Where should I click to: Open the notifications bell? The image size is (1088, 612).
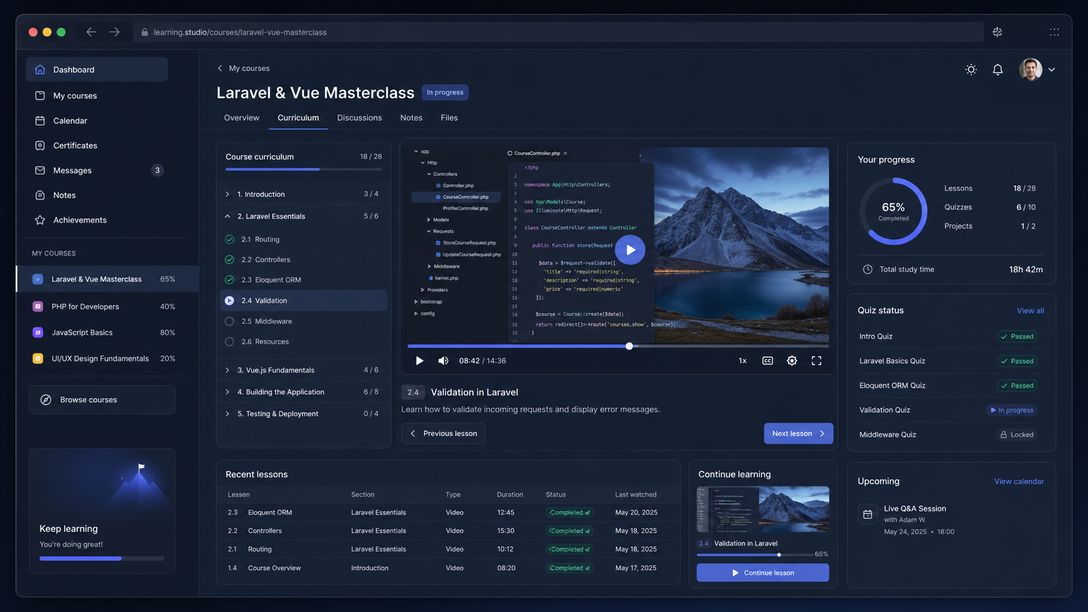point(998,70)
